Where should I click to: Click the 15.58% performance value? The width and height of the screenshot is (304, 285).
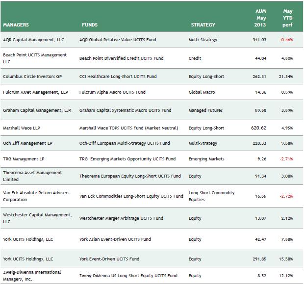pos(286,259)
